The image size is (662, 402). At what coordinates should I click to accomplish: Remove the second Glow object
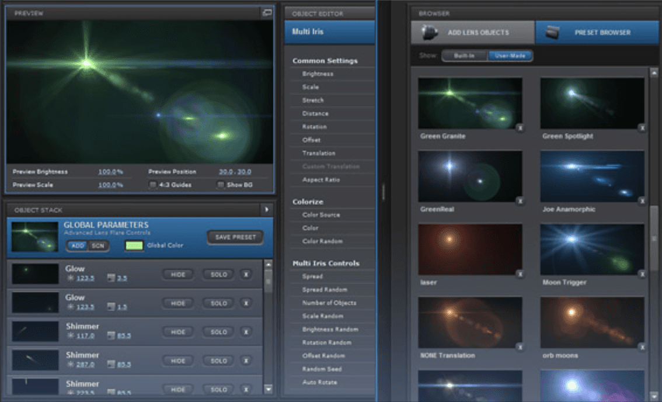pyautogui.click(x=246, y=303)
